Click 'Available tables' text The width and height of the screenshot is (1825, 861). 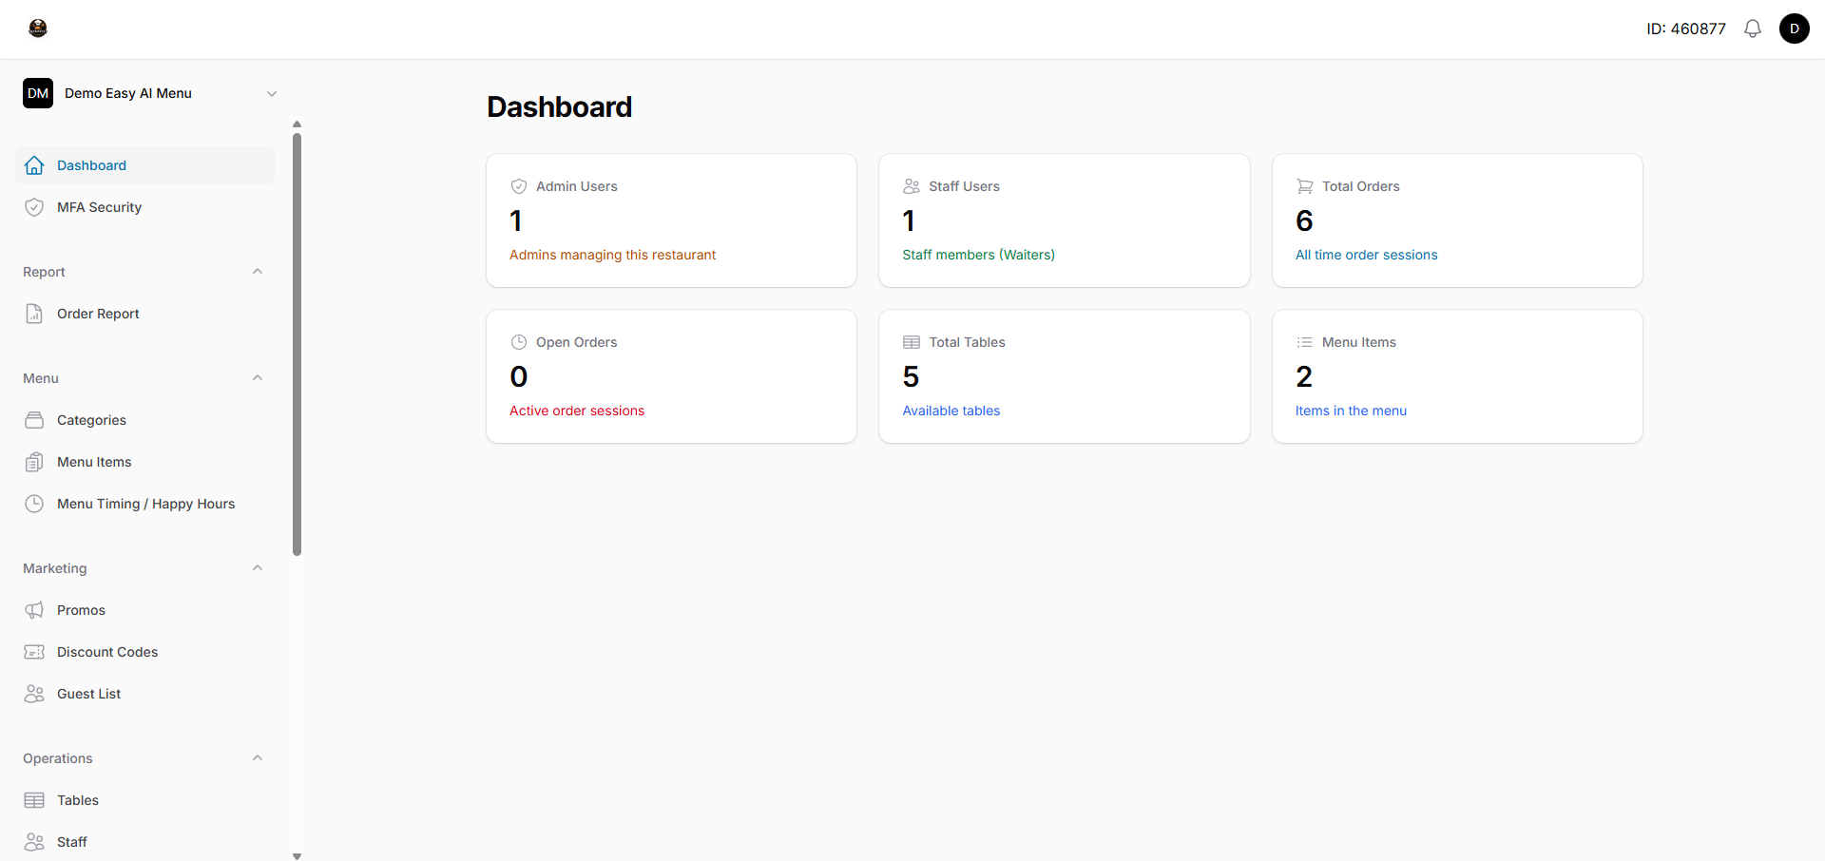tap(951, 411)
